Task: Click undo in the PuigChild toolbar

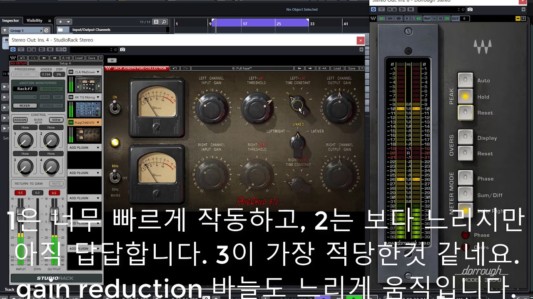Action: (x=175, y=68)
